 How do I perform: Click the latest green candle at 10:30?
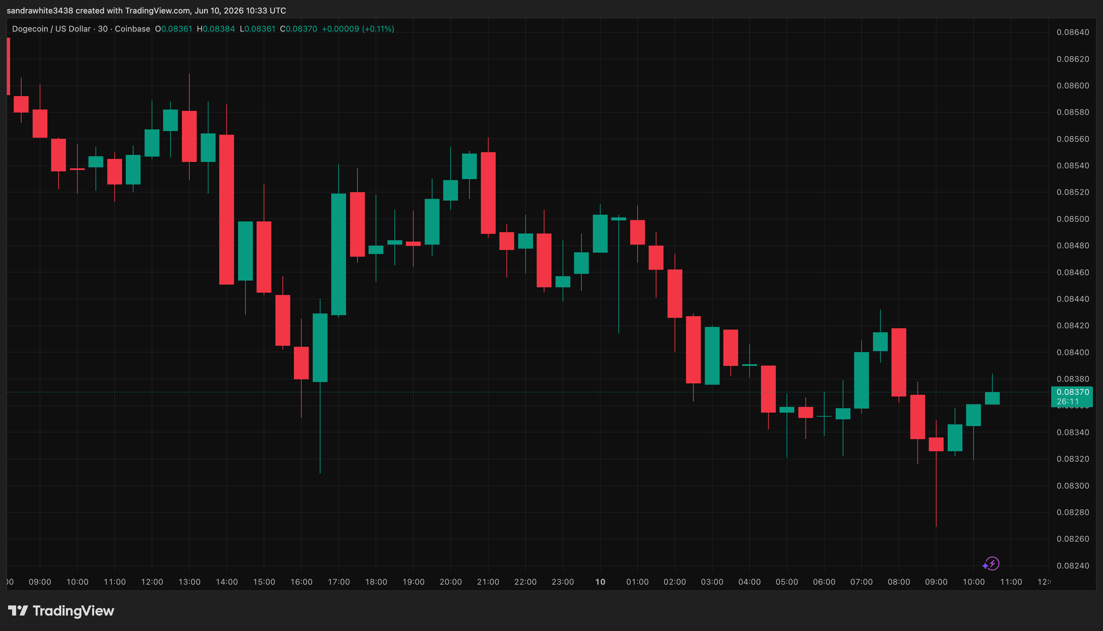(x=992, y=398)
